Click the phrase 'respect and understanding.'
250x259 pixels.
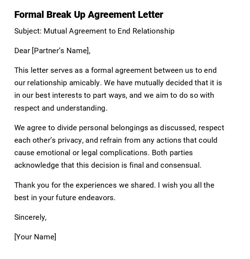[61, 108]
